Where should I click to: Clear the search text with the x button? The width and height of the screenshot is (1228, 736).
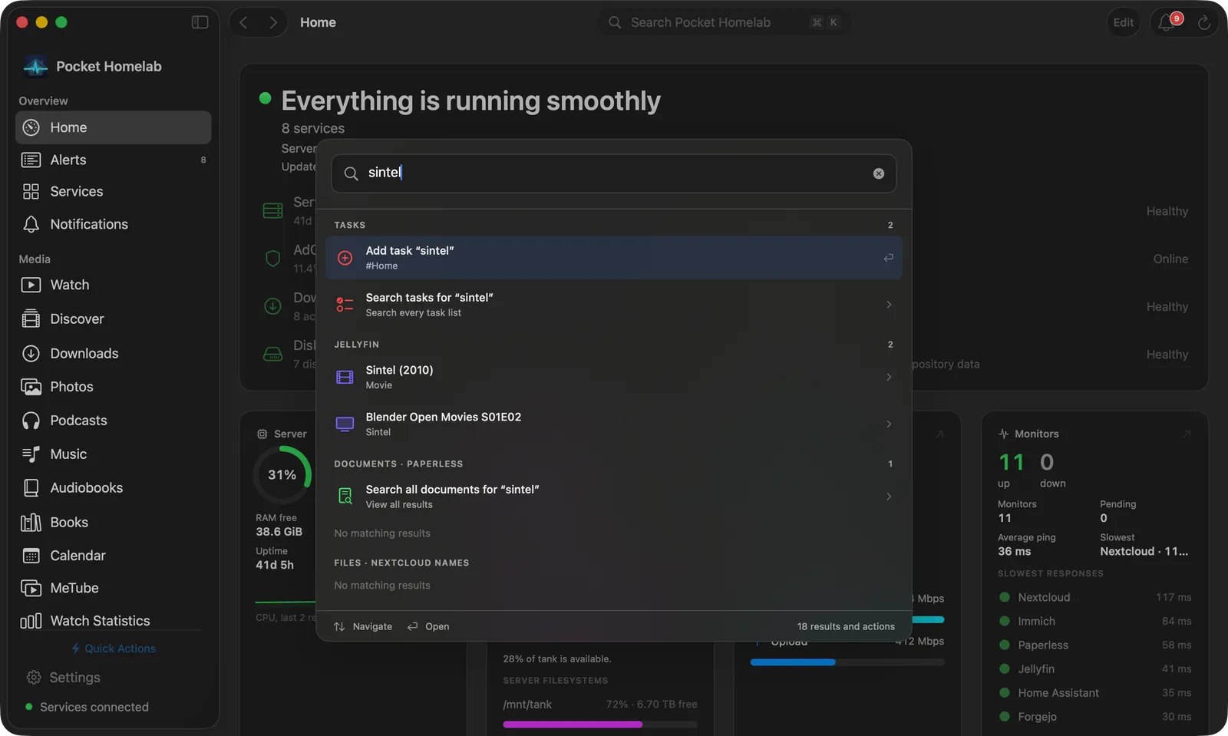click(x=879, y=173)
